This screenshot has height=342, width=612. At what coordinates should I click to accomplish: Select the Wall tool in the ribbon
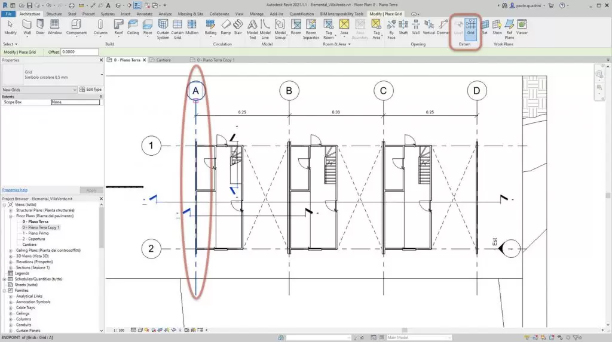(x=27, y=27)
